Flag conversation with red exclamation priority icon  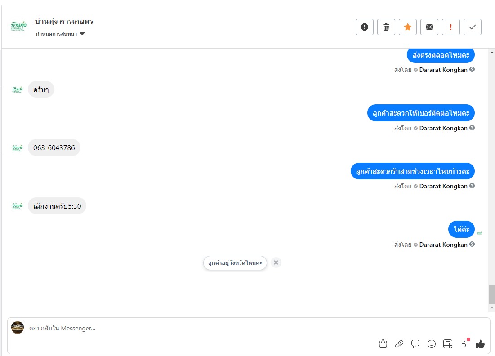coord(451,27)
